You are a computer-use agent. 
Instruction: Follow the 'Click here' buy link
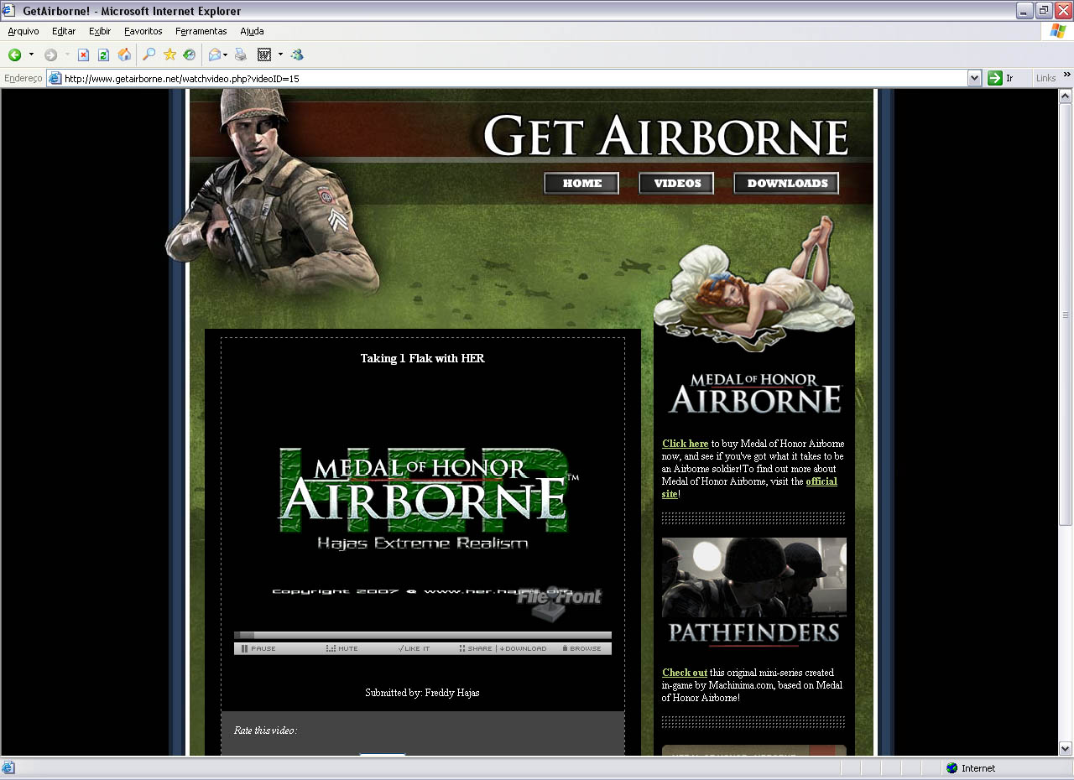pos(685,444)
